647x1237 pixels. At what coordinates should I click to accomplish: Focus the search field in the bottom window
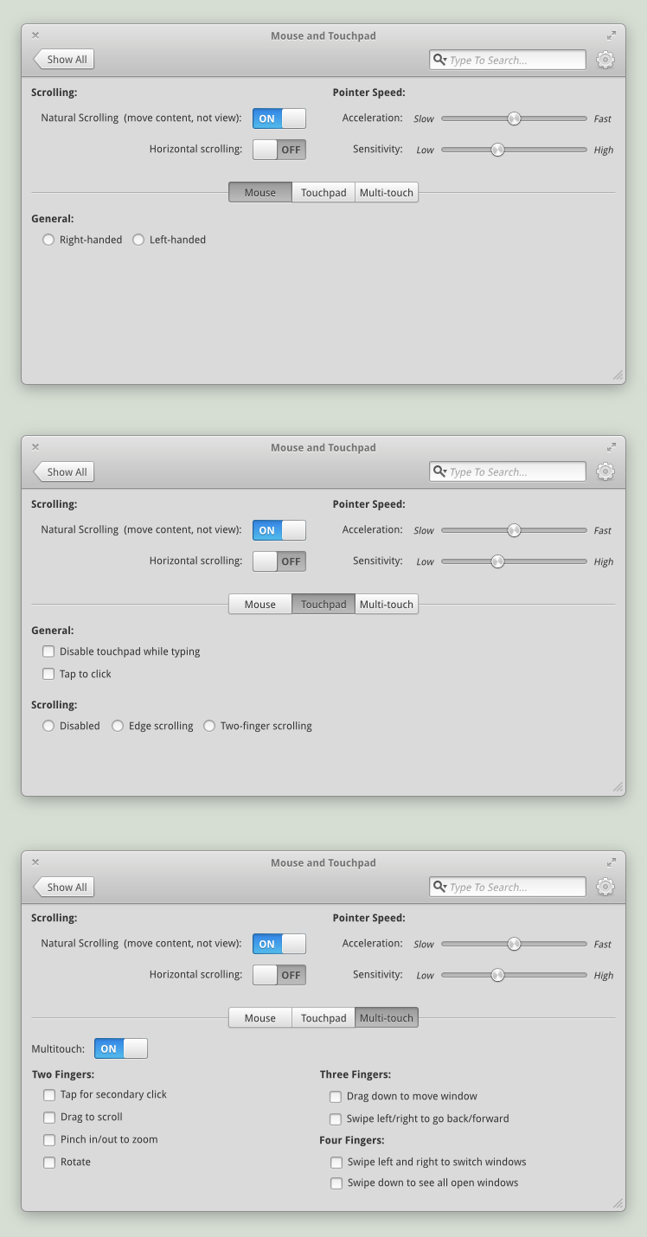[508, 887]
